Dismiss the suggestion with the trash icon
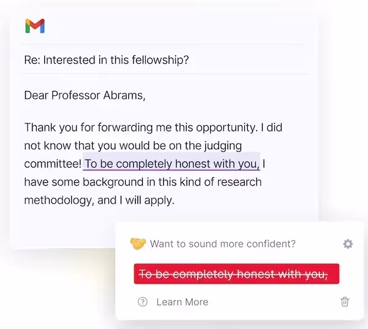The image size is (368, 329). coord(345,301)
